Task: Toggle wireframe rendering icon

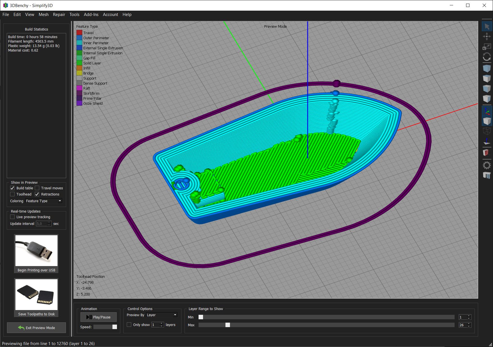Action: click(x=487, y=131)
